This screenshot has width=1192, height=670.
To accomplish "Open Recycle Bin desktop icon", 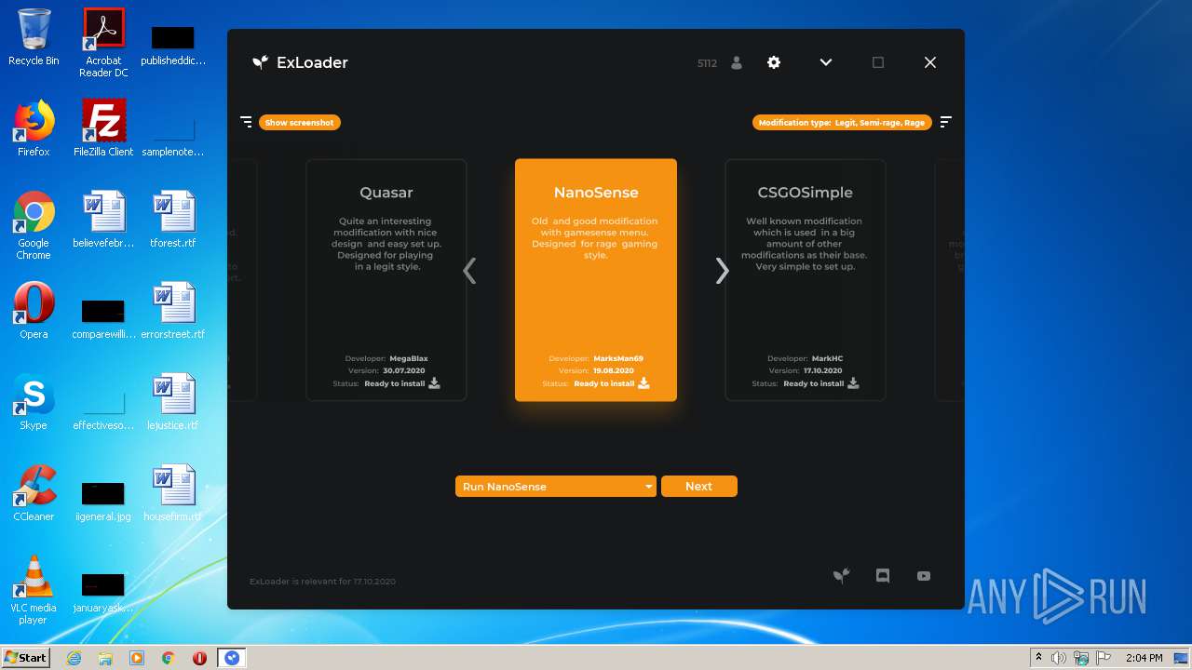I will pyautogui.click(x=34, y=37).
